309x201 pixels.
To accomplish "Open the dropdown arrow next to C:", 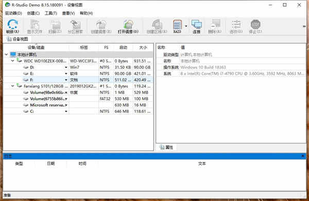I will coord(66,111).
